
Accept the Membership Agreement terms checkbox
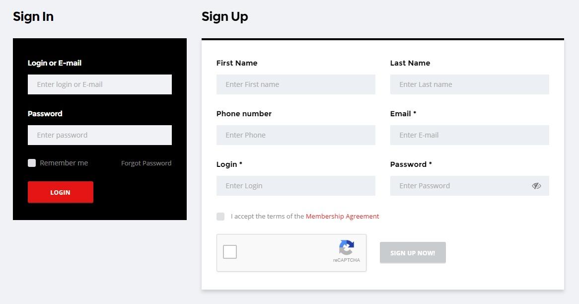click(x=220, y=217)
